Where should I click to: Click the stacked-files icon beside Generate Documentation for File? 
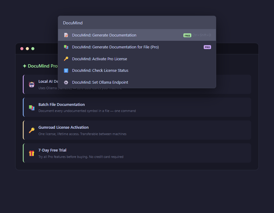[66, 47]
